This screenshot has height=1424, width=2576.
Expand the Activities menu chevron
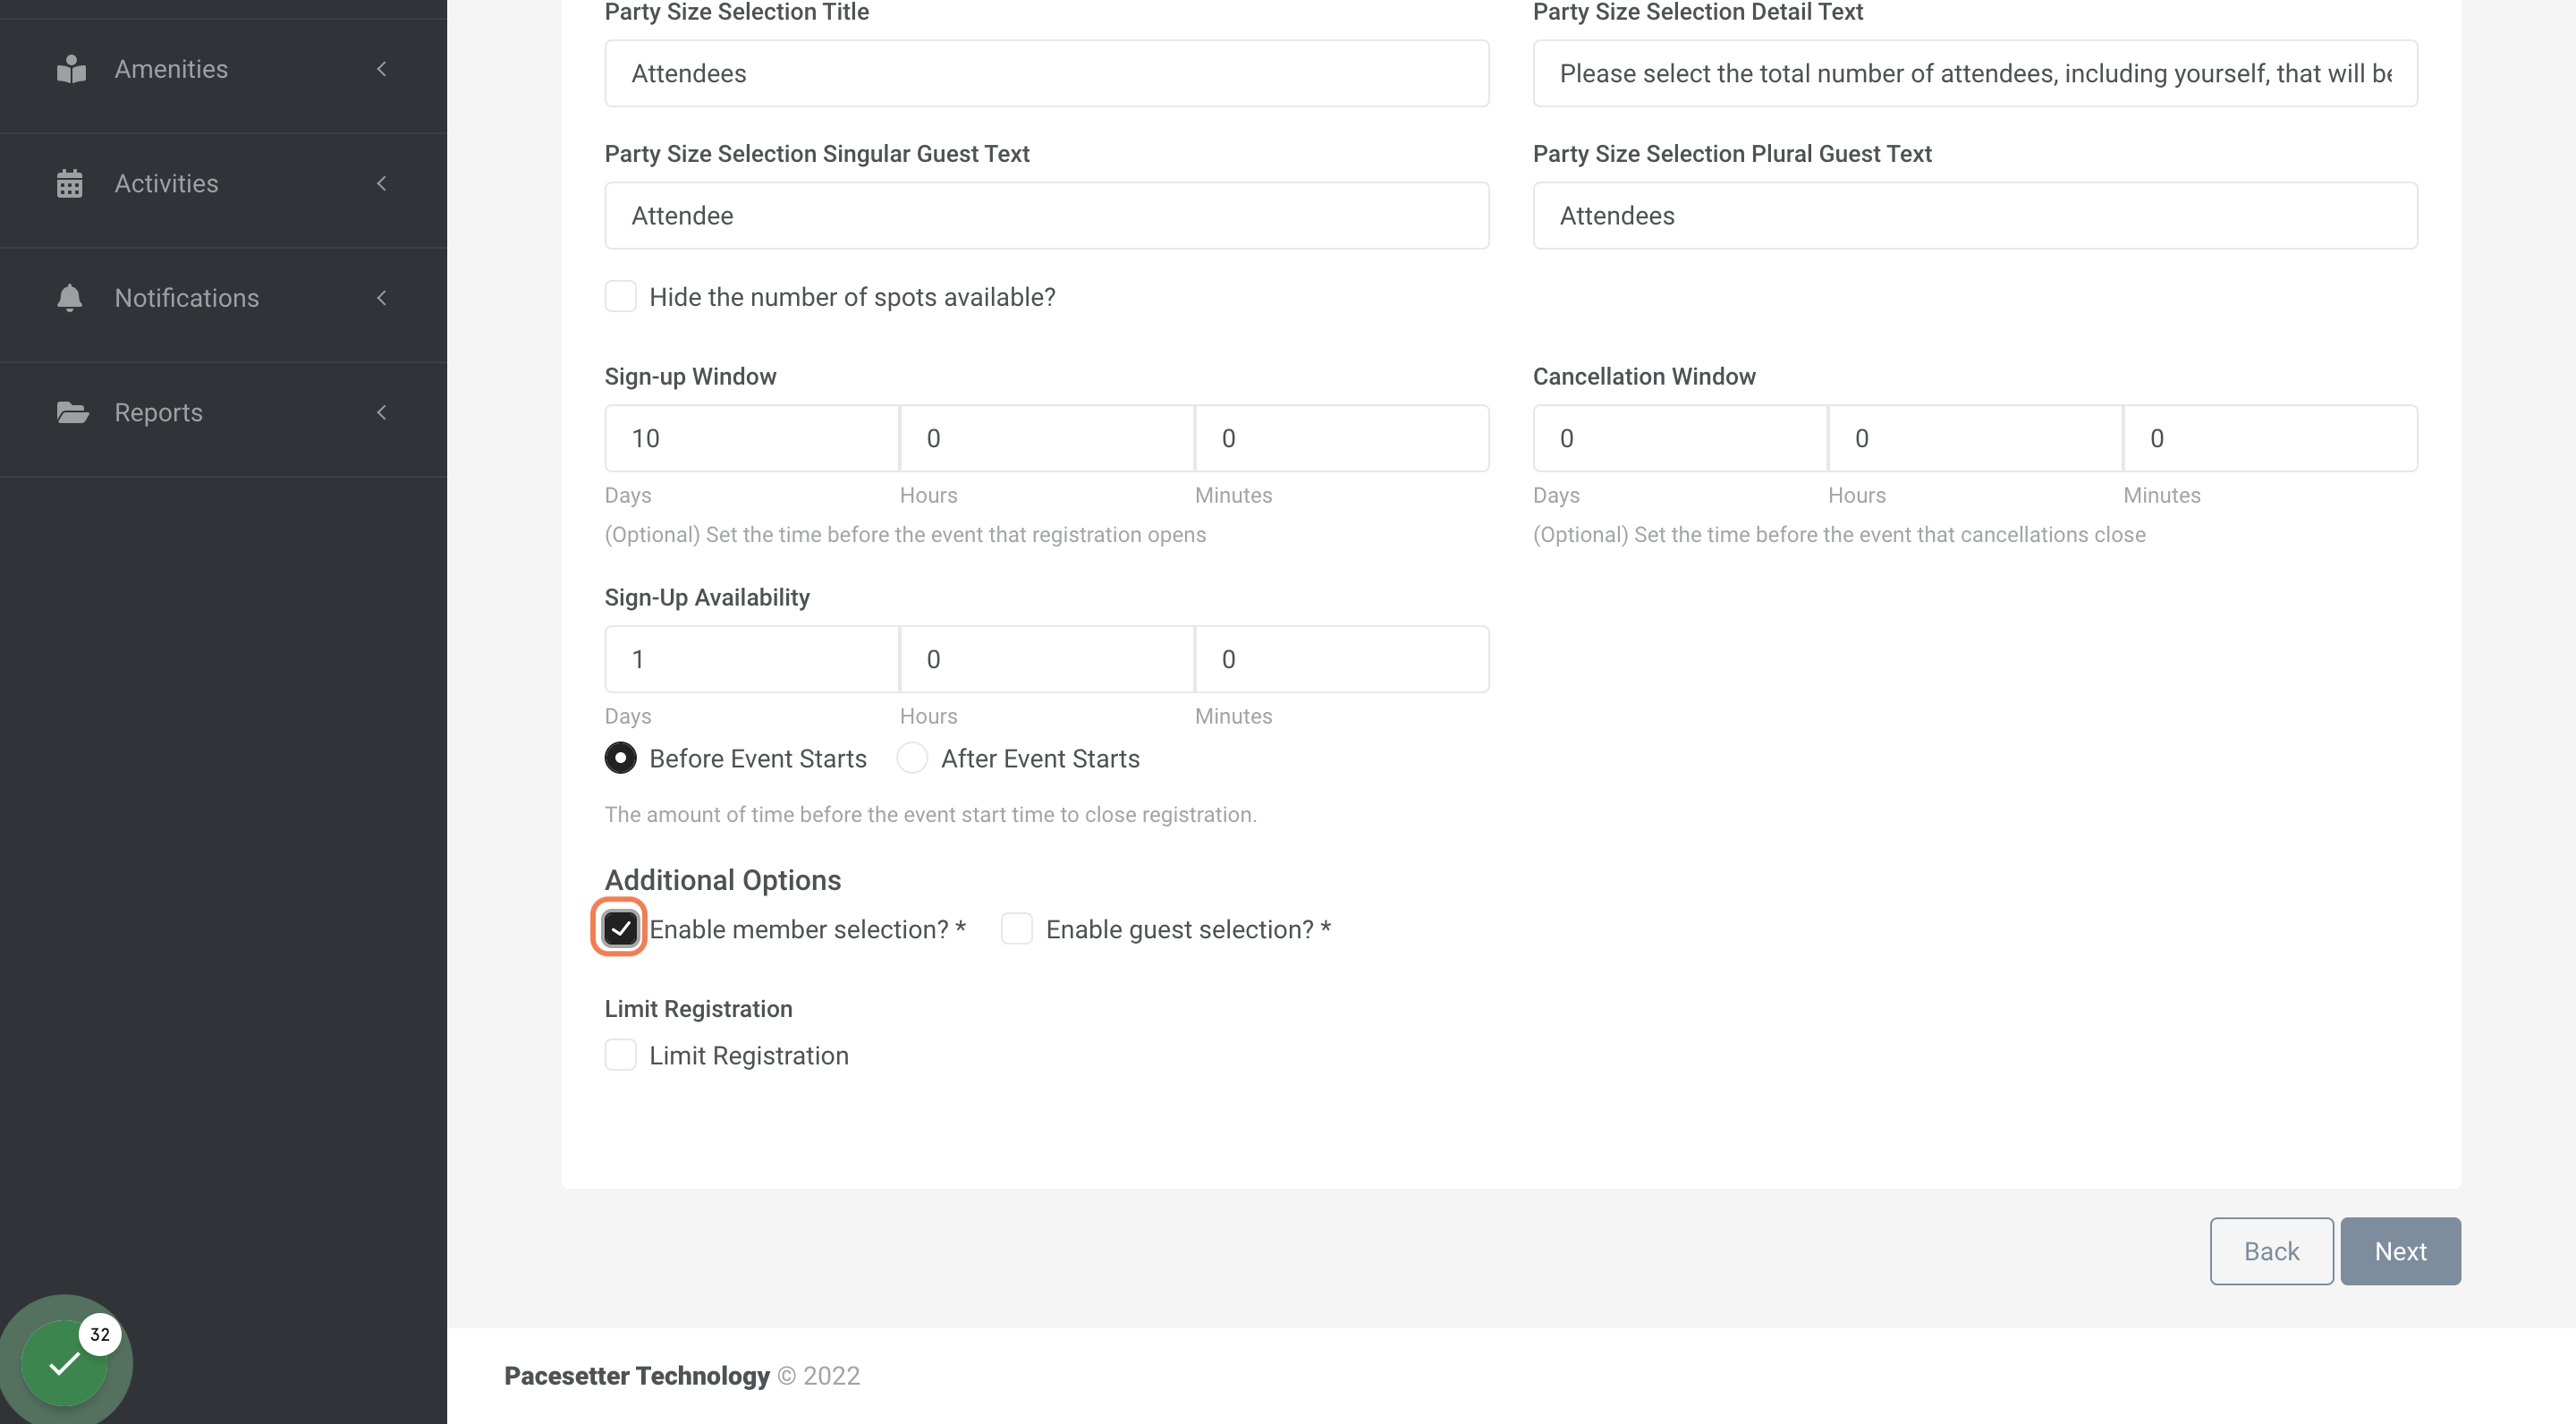tap(381, 184)
